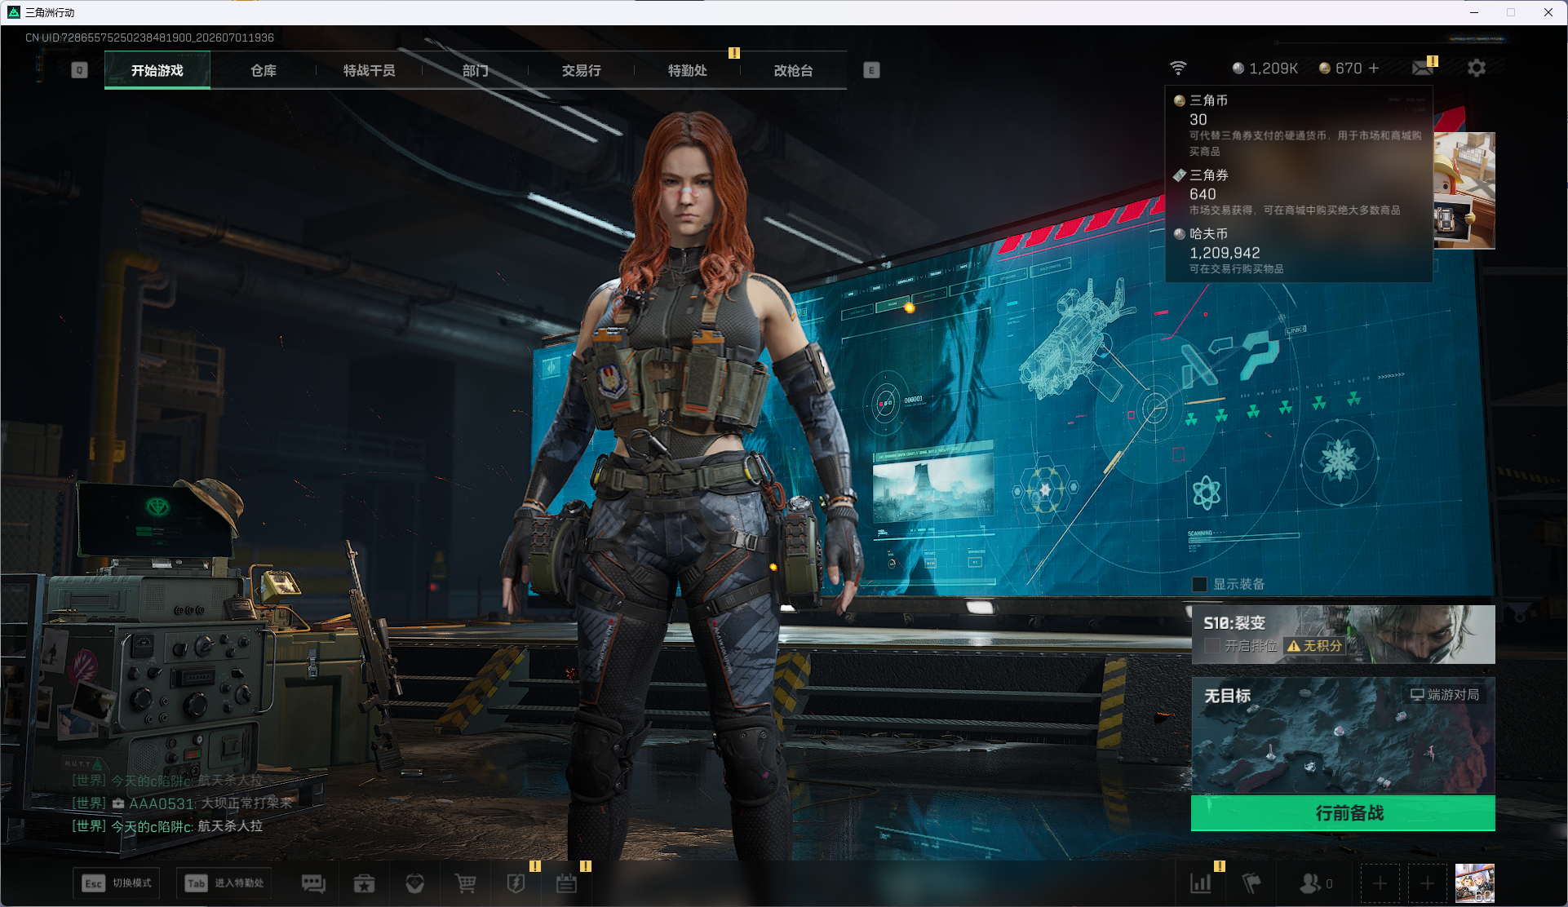Click the 三角币 amount 30 in tooltip
1568x907 pixels.
[x=1198, y=119]
